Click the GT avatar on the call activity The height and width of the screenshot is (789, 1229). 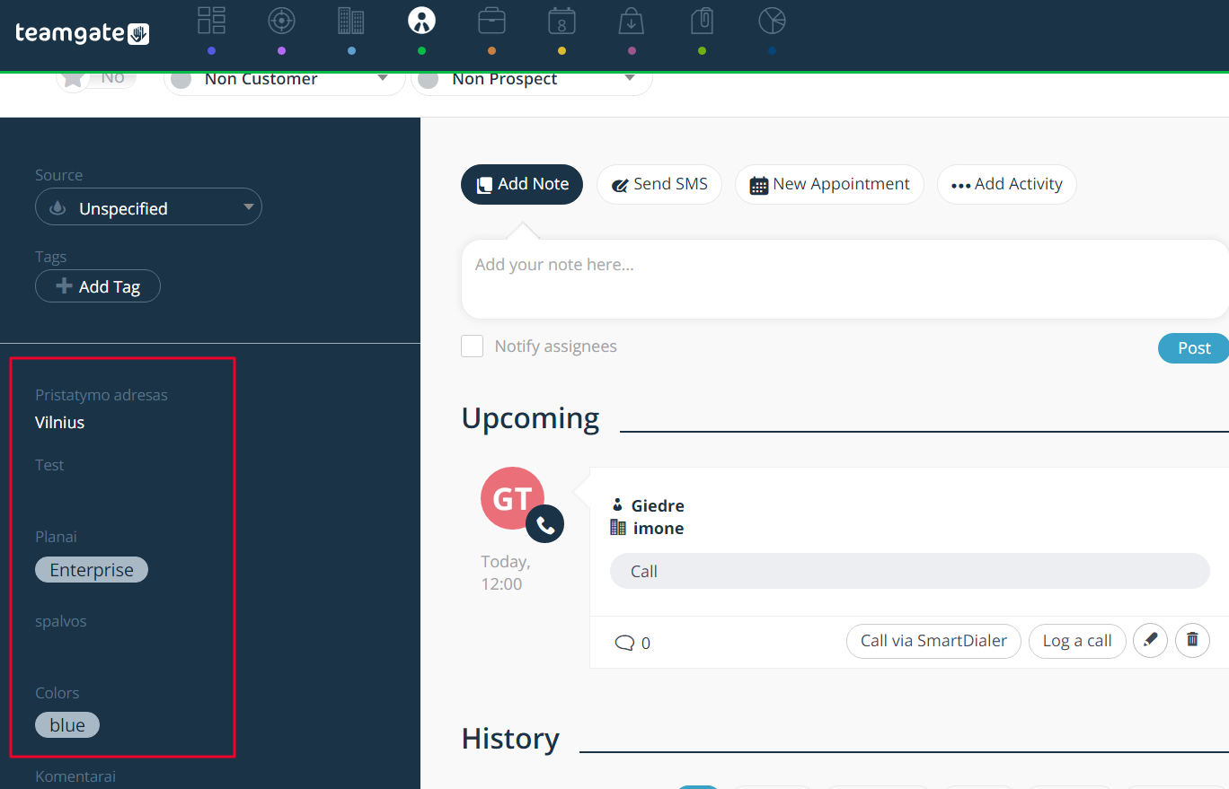pyautogui.click(x=512, y=497)
